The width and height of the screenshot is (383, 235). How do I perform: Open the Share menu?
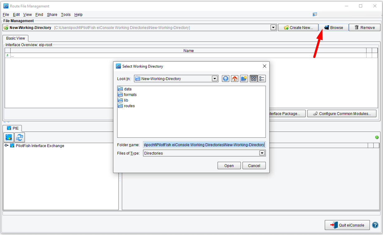click(x=52, y=15)
